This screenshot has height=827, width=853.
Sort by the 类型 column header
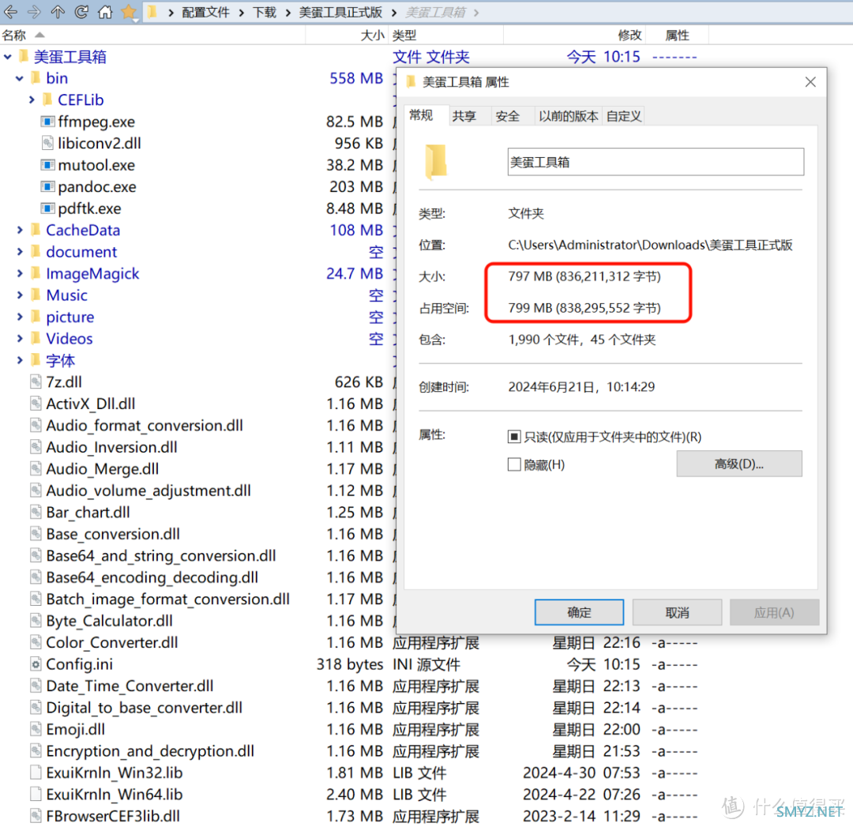point(446,36)
